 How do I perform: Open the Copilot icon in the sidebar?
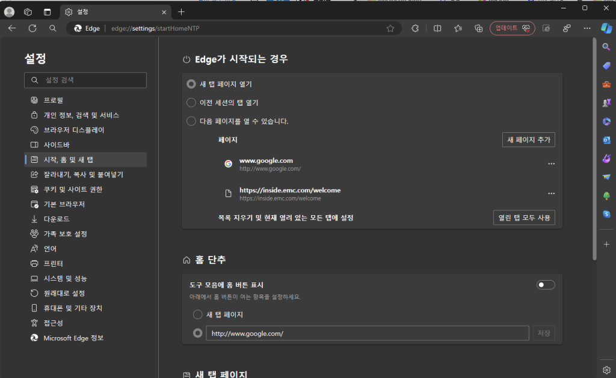[606, 28]
